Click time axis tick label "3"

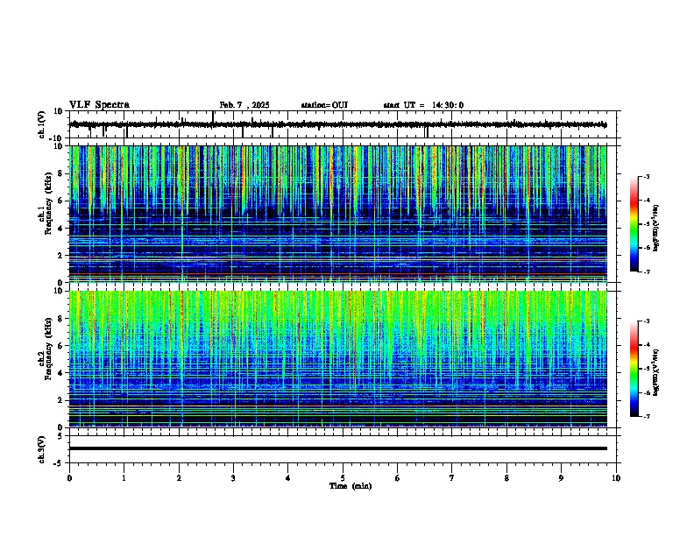click(233, 478)
